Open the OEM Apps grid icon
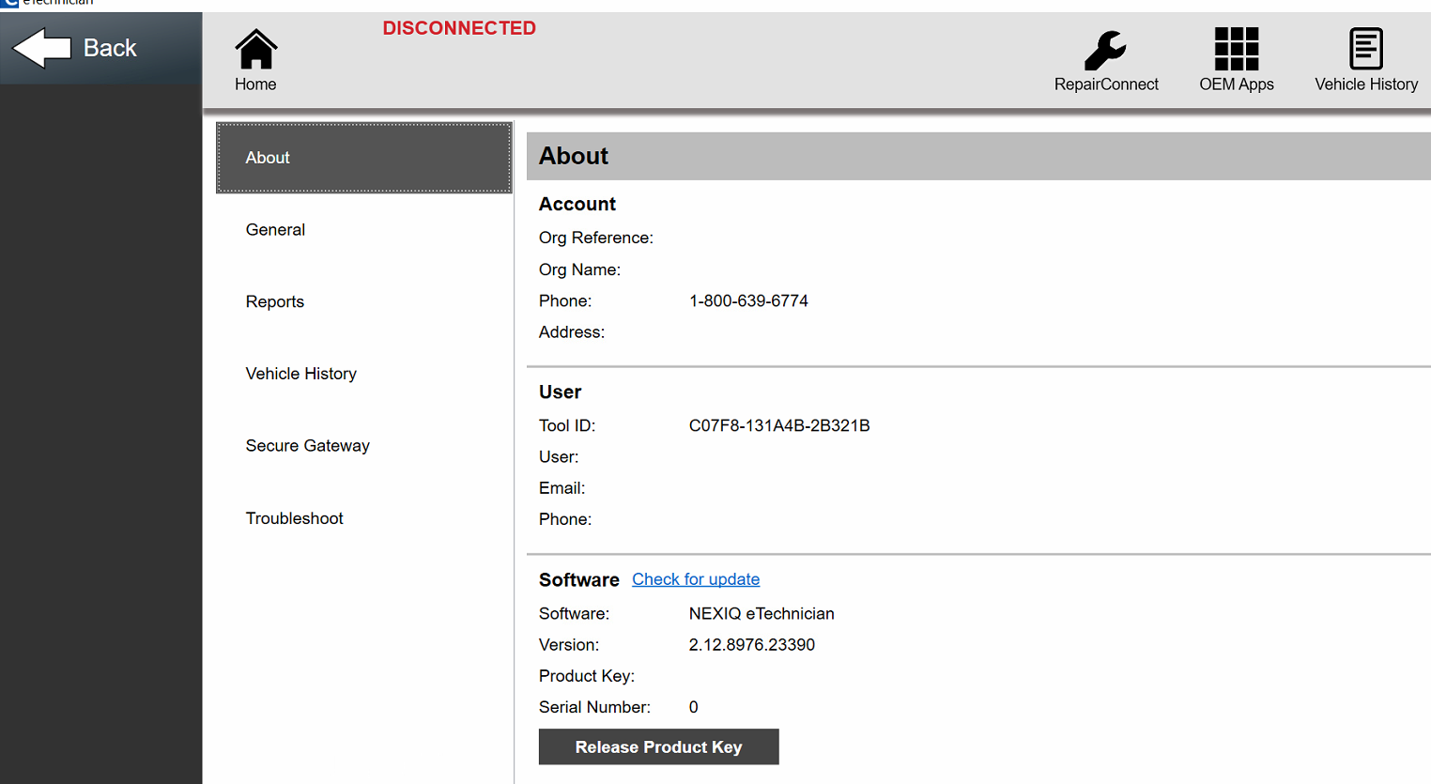Screen dimensions: 1431x784 pyautogui.click(x=1236, y=49)
